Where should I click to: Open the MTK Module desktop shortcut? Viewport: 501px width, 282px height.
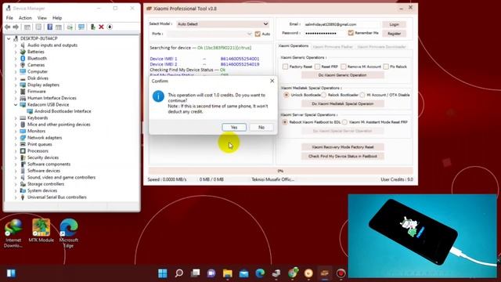coord(41,231)
